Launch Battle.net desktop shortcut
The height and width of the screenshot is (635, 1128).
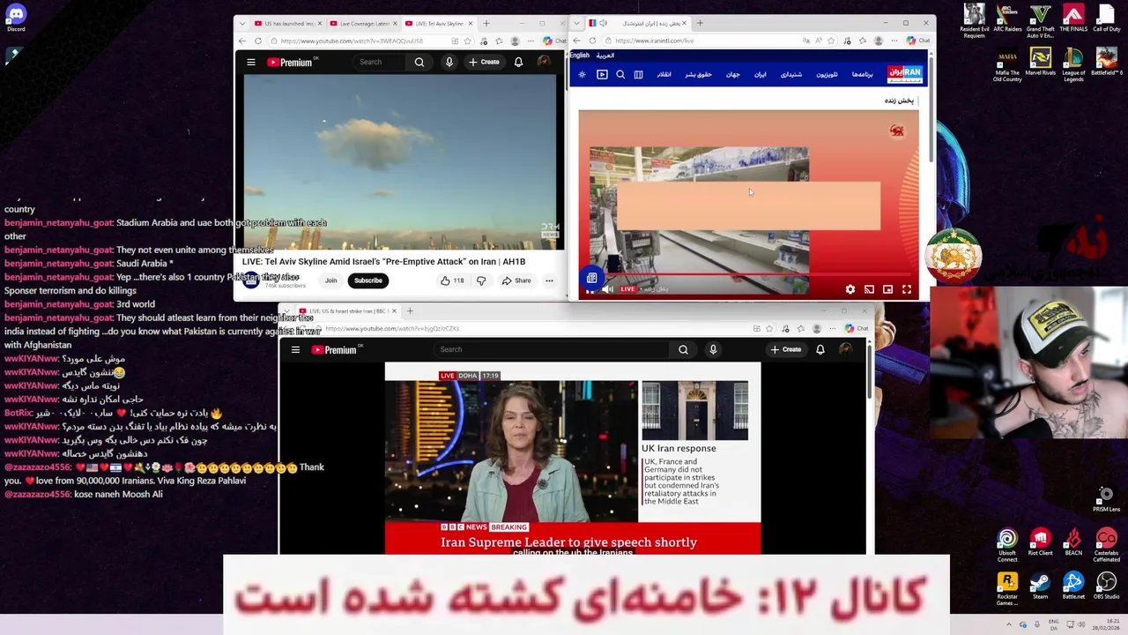[x=1073, y=586]
